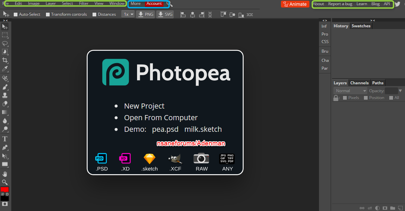This screenshot has height=211, width=405.
Task: Pick the Clone Stamp tool
Action: (5, 96)
